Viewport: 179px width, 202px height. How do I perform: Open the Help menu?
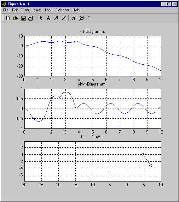coord(76,10)
